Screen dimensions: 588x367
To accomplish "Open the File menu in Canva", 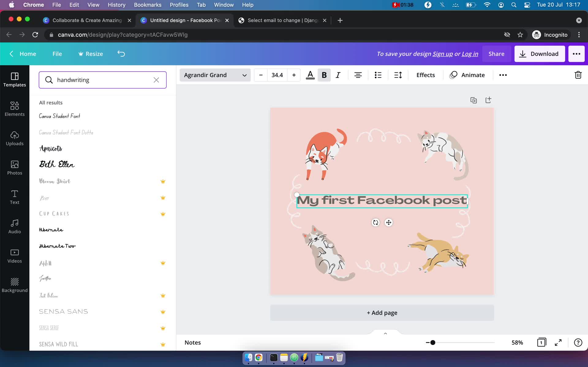I will (57, 54).
